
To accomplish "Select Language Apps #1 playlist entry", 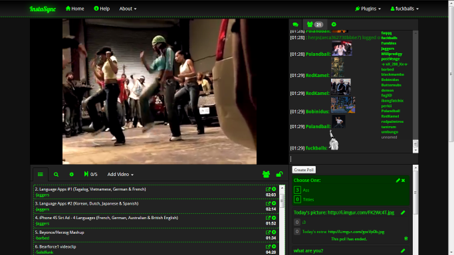I will pyautogui.click(x=156, y=192).
